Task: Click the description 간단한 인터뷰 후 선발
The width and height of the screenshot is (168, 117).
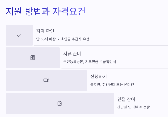Action: click(x=134, y=107)
